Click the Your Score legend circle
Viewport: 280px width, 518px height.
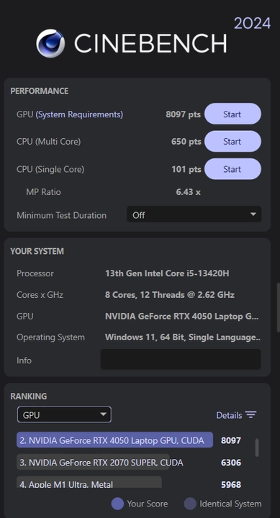(117, 504)
